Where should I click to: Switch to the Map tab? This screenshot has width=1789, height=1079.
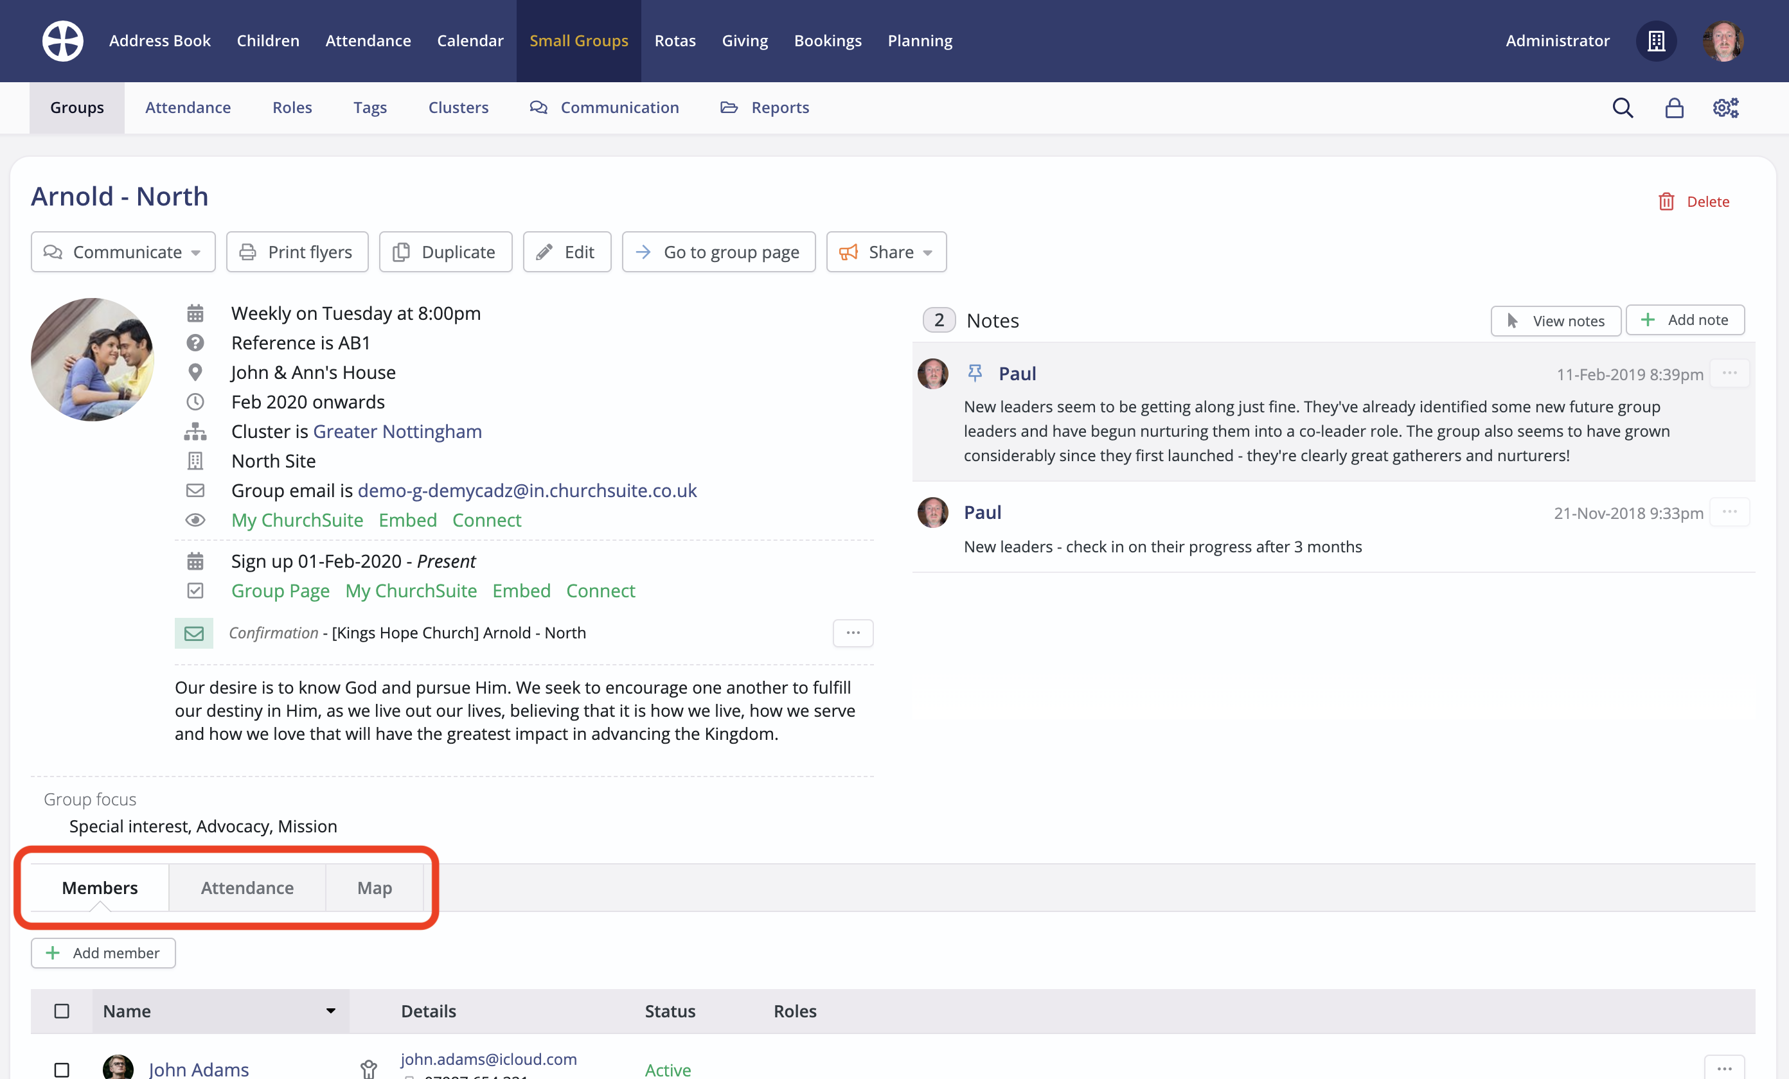pos(374,888)
